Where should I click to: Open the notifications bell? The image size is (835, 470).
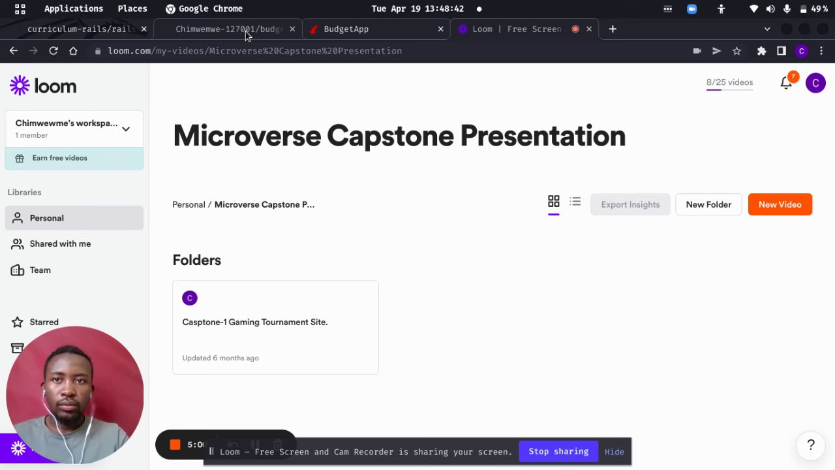786,82
